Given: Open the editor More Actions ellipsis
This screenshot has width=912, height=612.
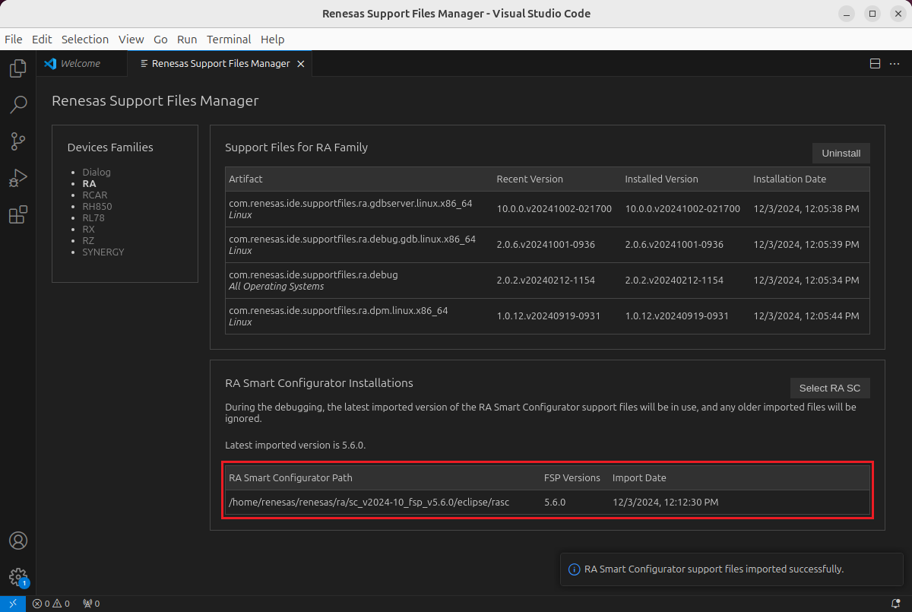Looking at the screenshot, I should coord(895,64).
